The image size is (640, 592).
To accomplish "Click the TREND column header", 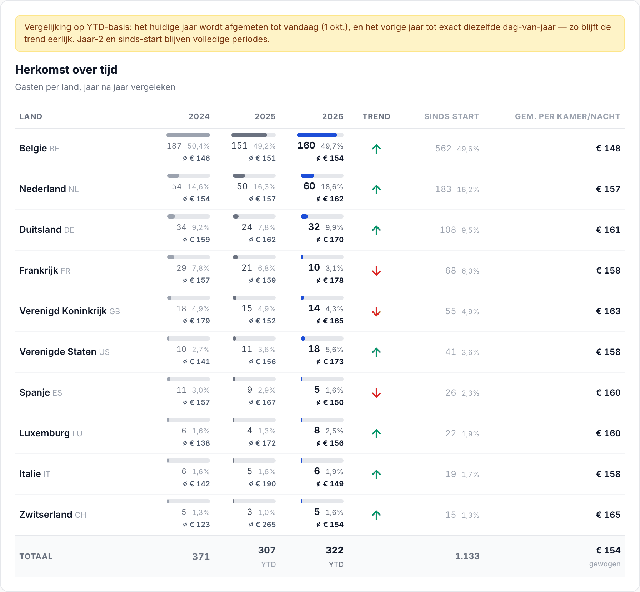I will [x=376, y=116].
